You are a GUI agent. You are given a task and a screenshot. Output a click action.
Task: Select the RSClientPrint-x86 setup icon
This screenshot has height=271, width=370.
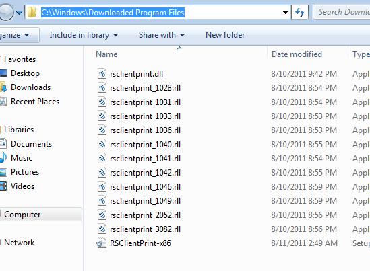click(x=102, y=243)
